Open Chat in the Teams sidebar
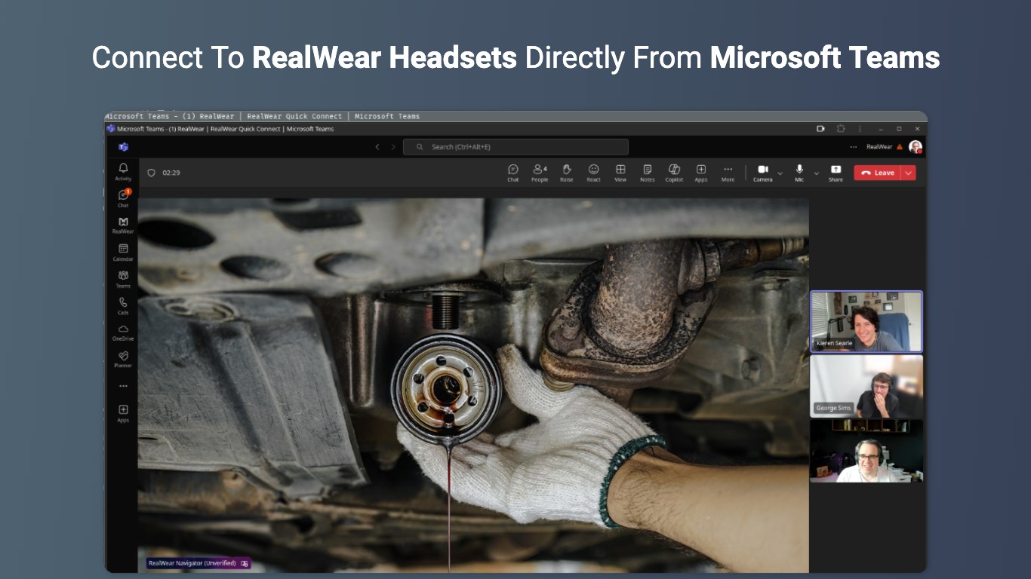The image size is (1031, 579). coord(123,198)
